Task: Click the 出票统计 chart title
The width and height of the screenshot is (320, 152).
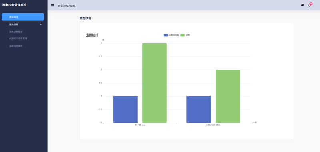Action: tap(92, 35)
